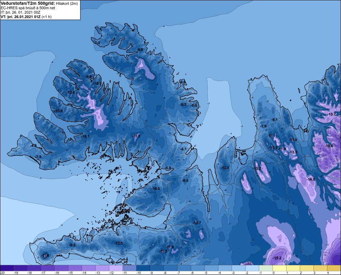
Task: Click the Hitakort (2m) label
Action: tap(67, 3)
